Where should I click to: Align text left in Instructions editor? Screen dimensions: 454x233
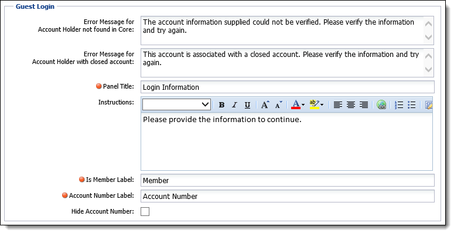click(337, 104)
